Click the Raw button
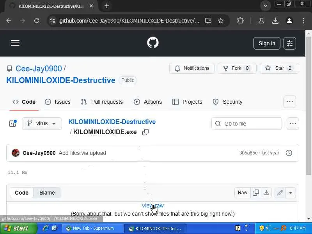Viewport: 312px width, 234px height. 243,193
